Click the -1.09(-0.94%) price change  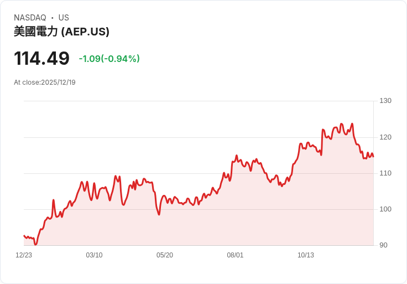tap(109, 59)
